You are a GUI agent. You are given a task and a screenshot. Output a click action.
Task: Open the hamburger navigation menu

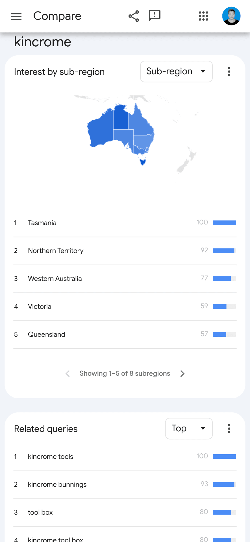point(16,17)
